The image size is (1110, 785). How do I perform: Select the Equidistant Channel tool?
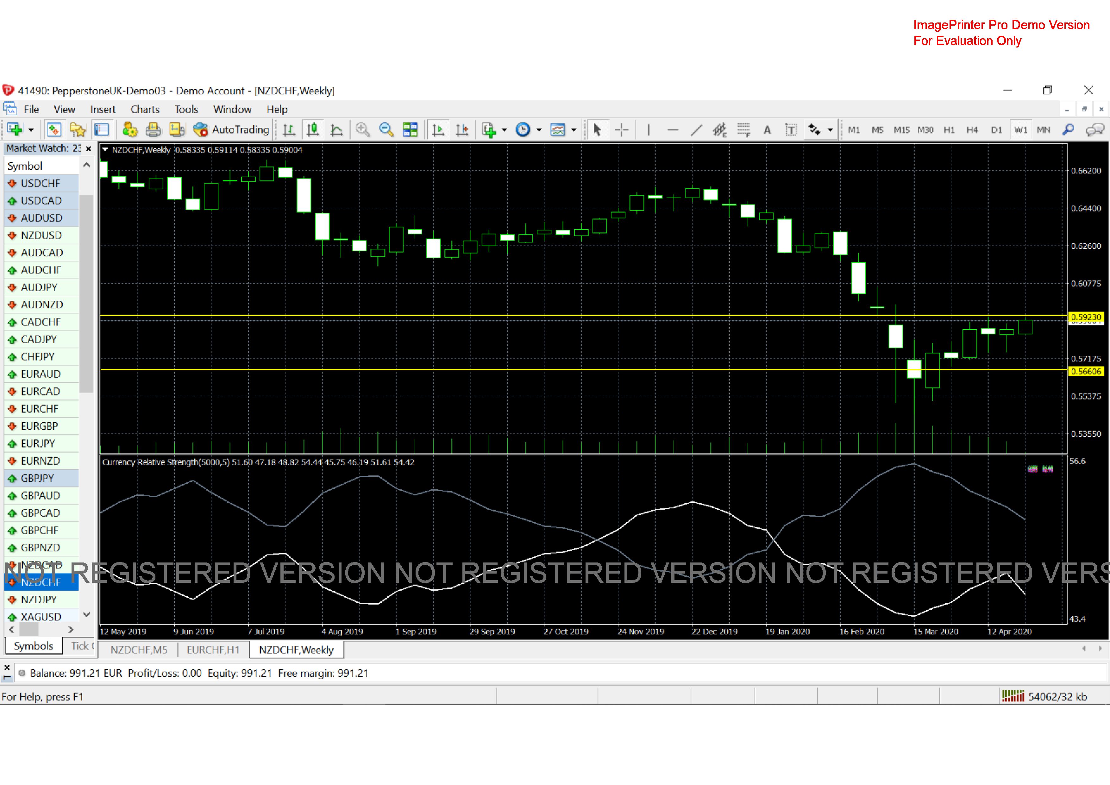pos(720,129)
